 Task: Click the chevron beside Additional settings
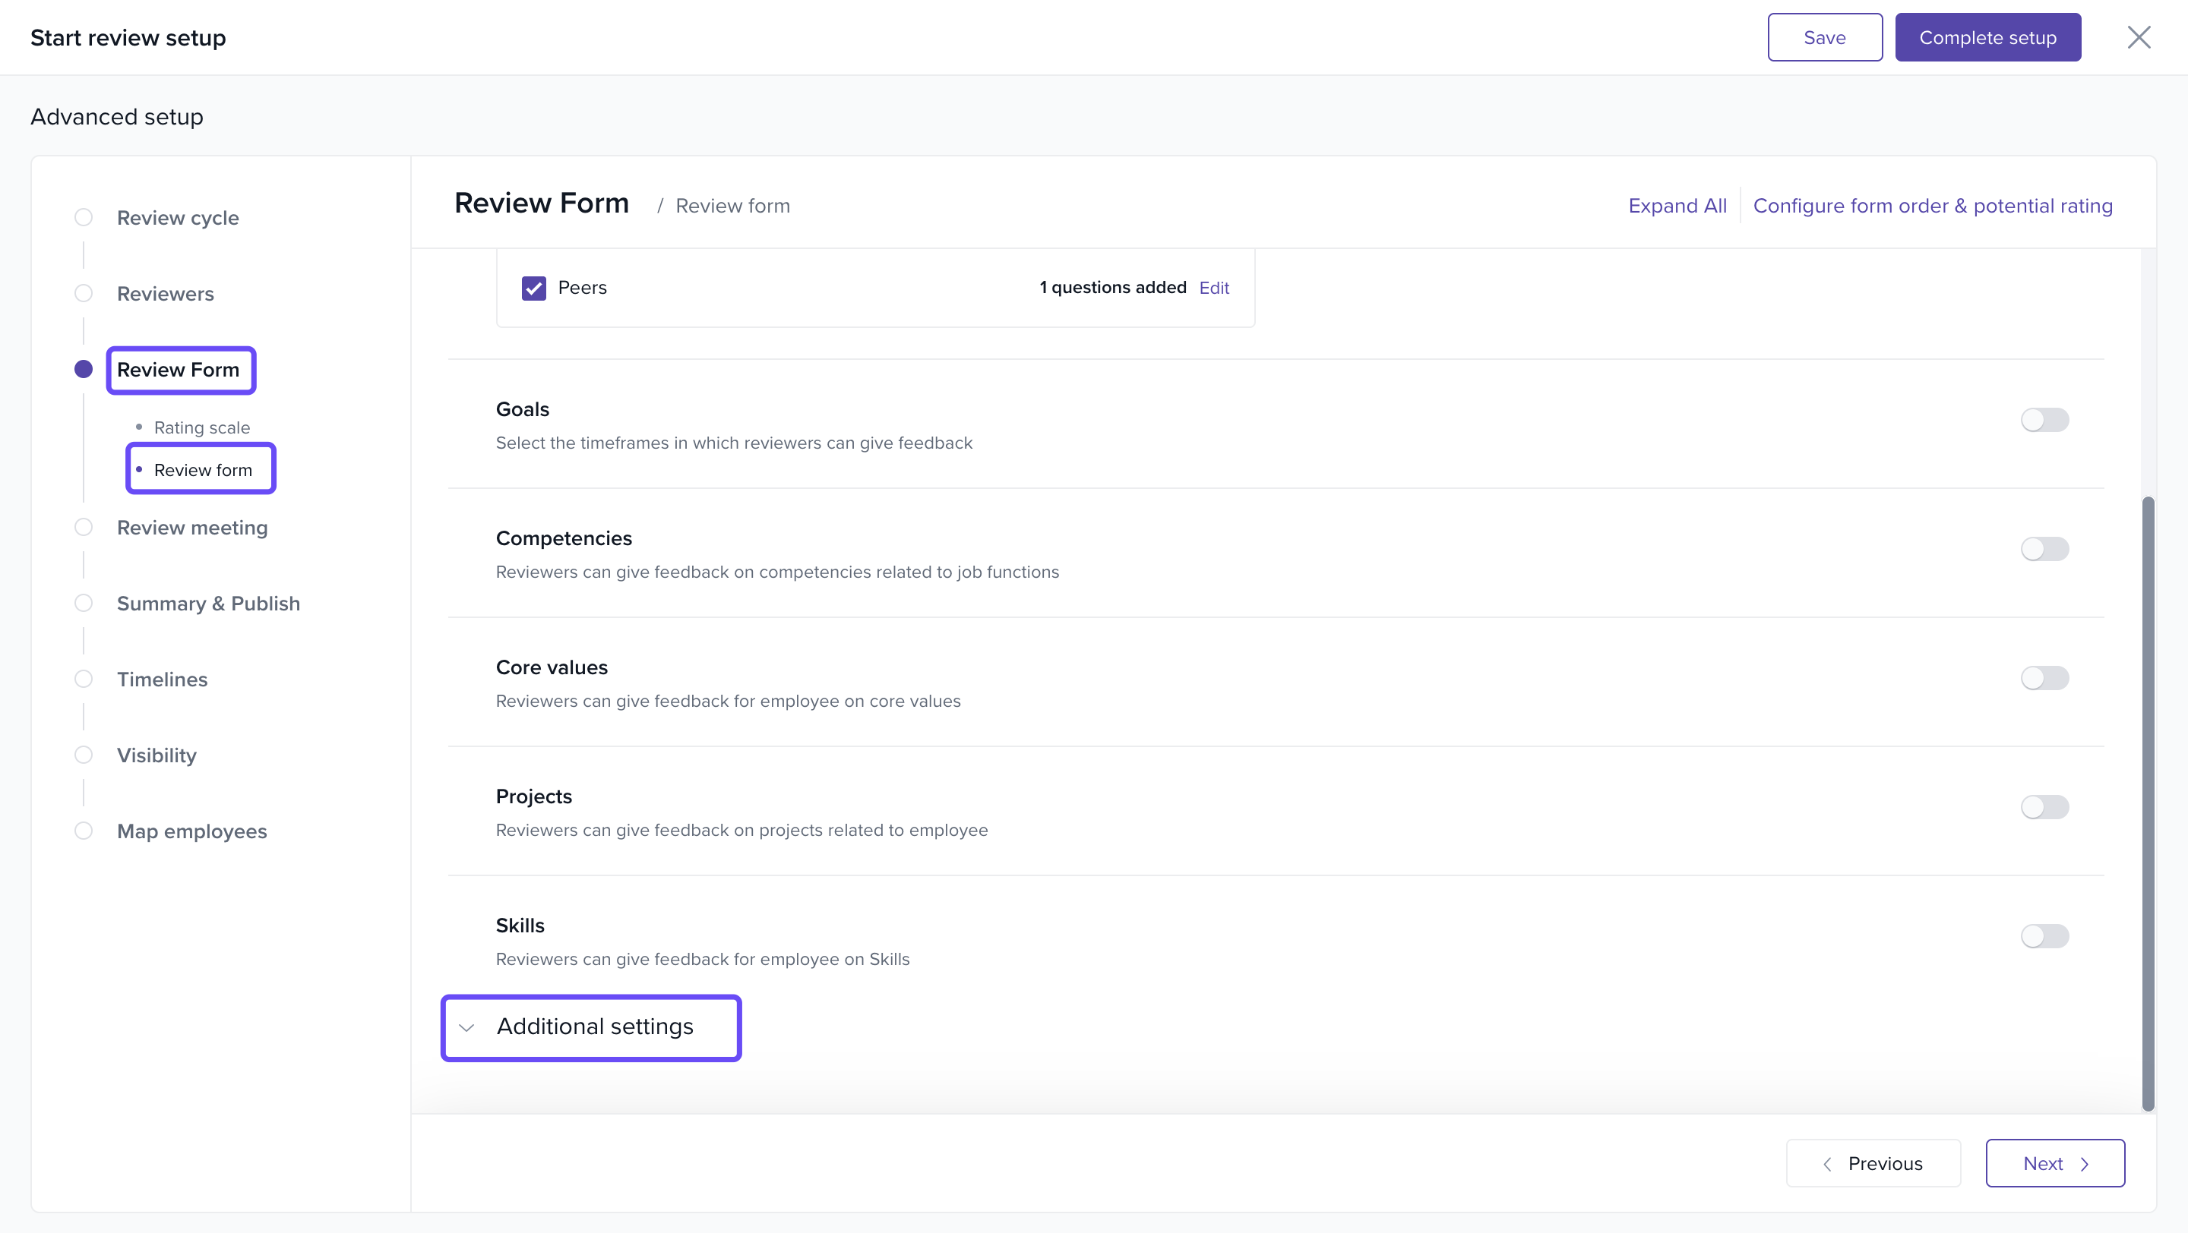tap(466, 1028)
